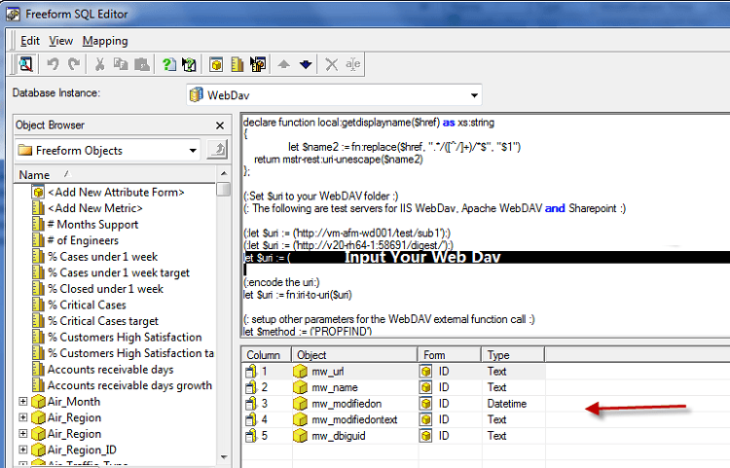Select the <Add New Metric> item

(x=94, y=208)
